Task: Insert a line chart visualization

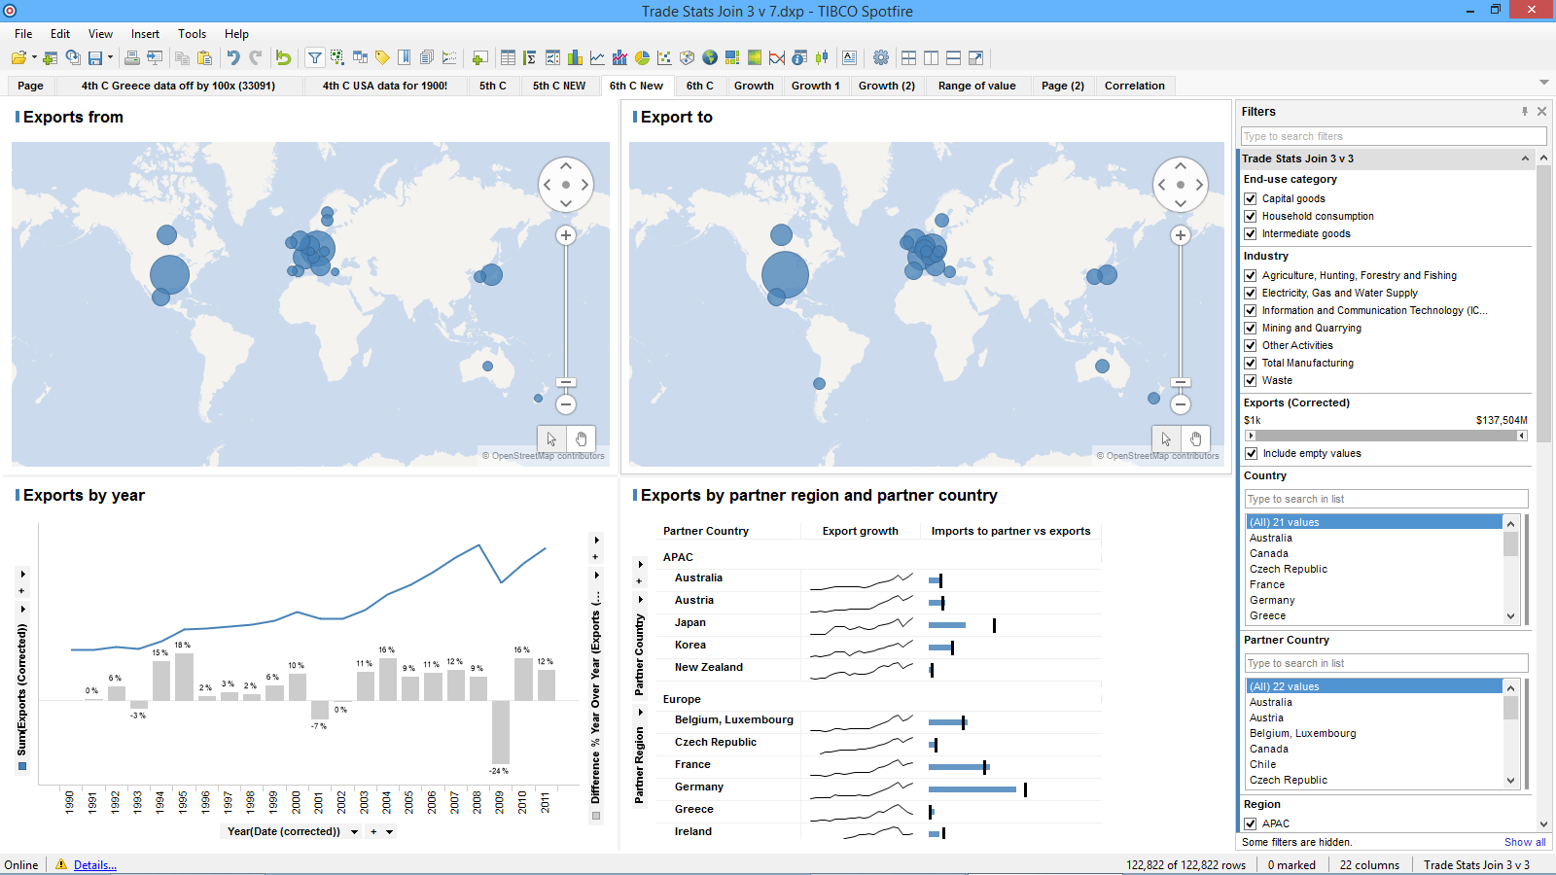Action: (597, 58)
